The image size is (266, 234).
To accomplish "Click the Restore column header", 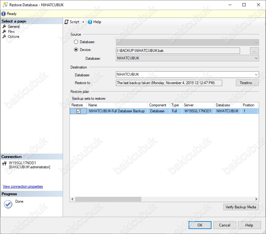I will 78,105.
